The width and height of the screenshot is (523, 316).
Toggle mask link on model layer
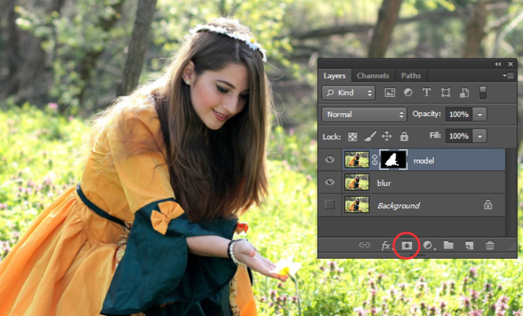pyautogui.click(x=374, y=160)
